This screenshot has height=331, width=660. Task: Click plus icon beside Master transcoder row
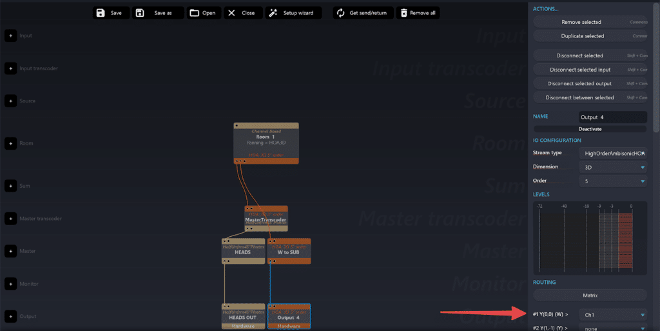point(10,219)
